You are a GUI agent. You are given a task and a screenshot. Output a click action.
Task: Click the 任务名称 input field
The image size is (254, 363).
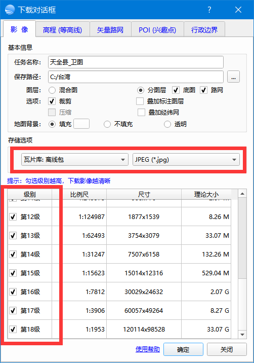(136, 62)
